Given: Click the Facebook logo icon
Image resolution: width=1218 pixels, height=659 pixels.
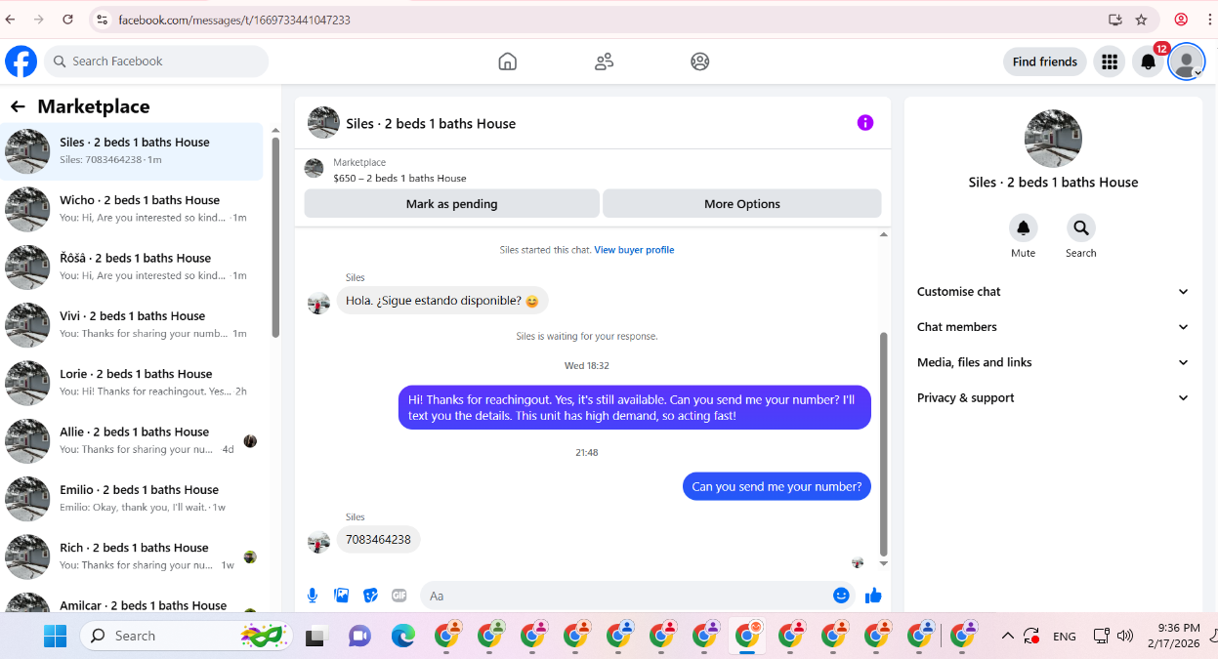Looking at the screenshot, I should (x=21, y=62).
